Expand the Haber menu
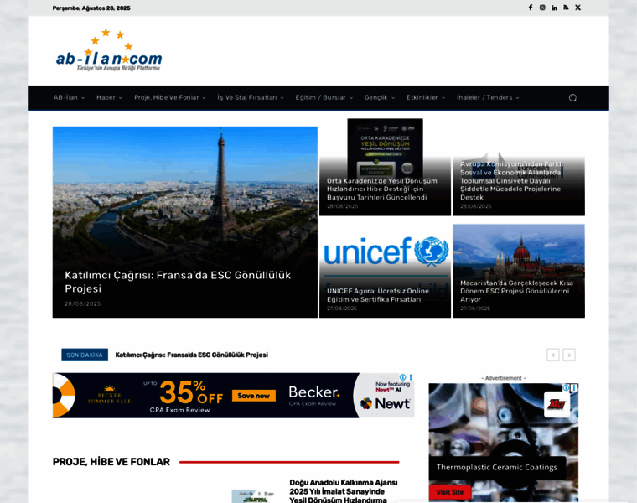The width and height of the screenshot is (637, 503). 109,98
